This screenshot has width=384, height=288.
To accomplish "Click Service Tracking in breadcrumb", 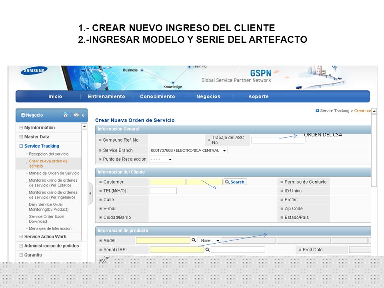I will coord(334,111).
